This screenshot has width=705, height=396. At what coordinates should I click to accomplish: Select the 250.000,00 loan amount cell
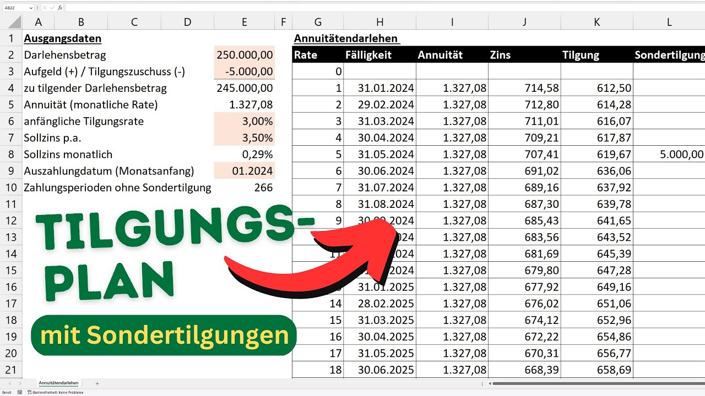pyautogui.click(x=244, y=55)
